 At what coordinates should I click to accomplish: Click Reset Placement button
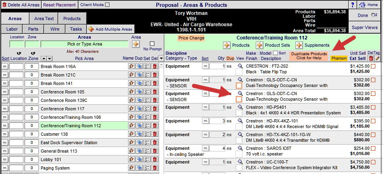click(59, 5)
